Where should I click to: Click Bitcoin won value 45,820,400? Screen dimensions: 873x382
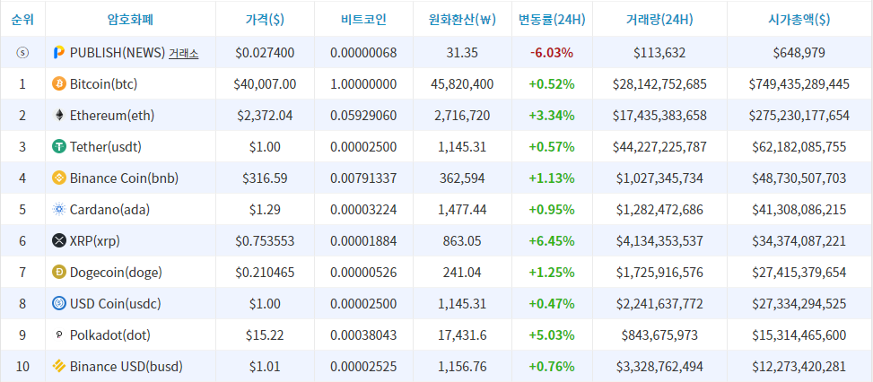click(x=462, y=84)
